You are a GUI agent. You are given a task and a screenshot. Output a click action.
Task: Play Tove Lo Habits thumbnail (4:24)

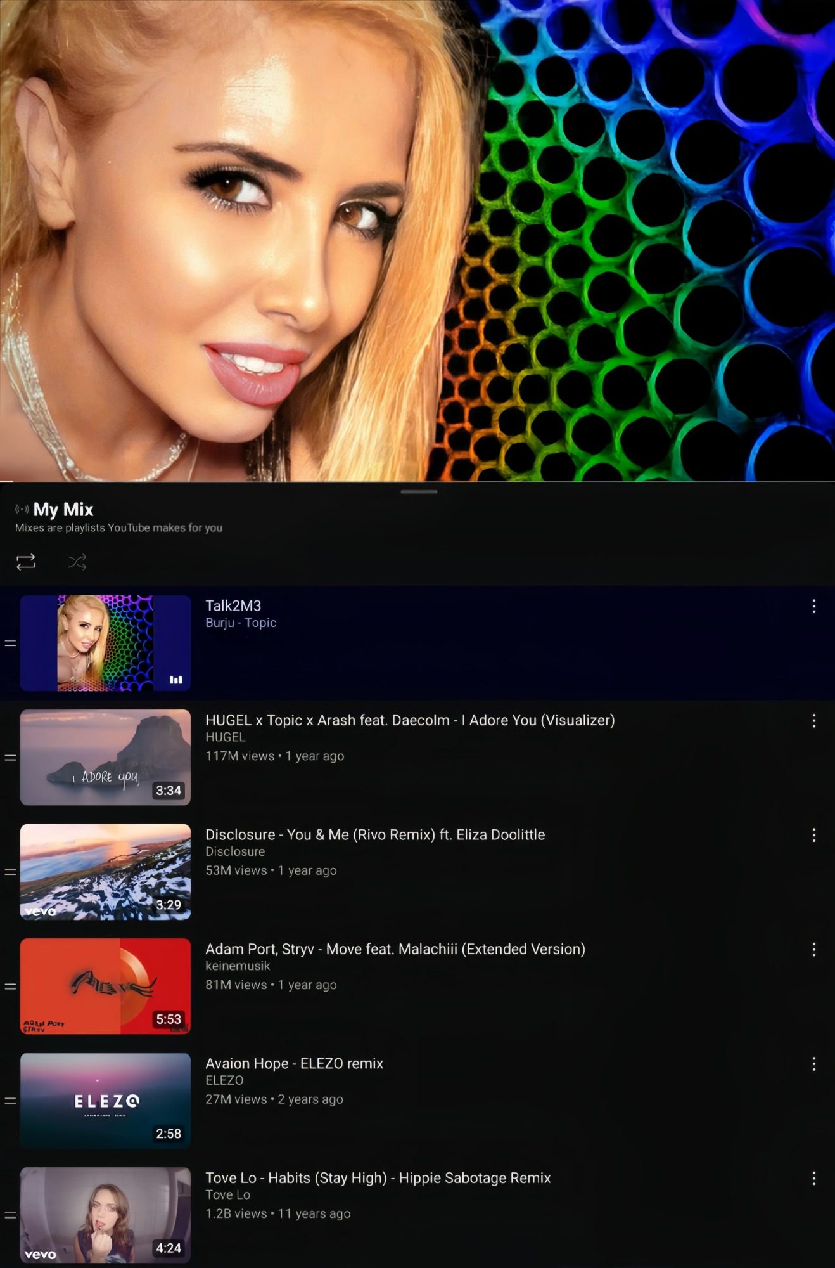[x=105, y=1215]
